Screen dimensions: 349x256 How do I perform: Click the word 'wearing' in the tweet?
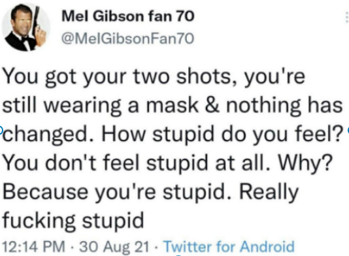coord(82,106)
